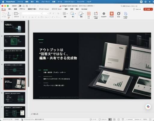
Task: Open the Acrobat ribbon tab
Action: tap(84, 9)
